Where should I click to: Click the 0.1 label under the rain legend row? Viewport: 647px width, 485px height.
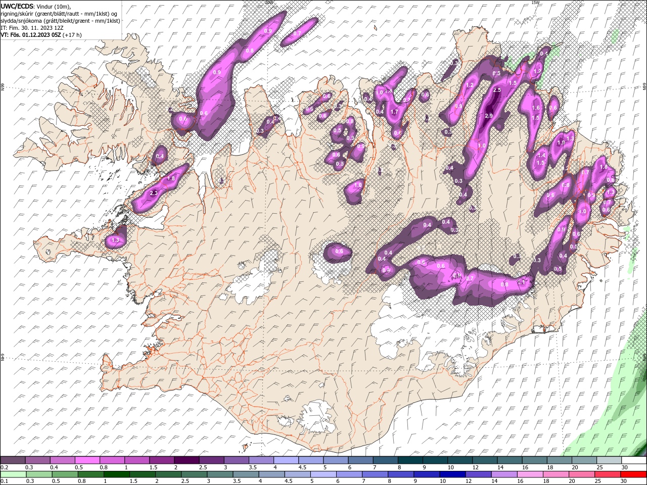(x=5, y=481)
